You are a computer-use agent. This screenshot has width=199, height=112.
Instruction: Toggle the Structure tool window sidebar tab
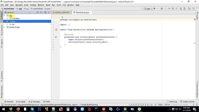[x=2, y=30]
